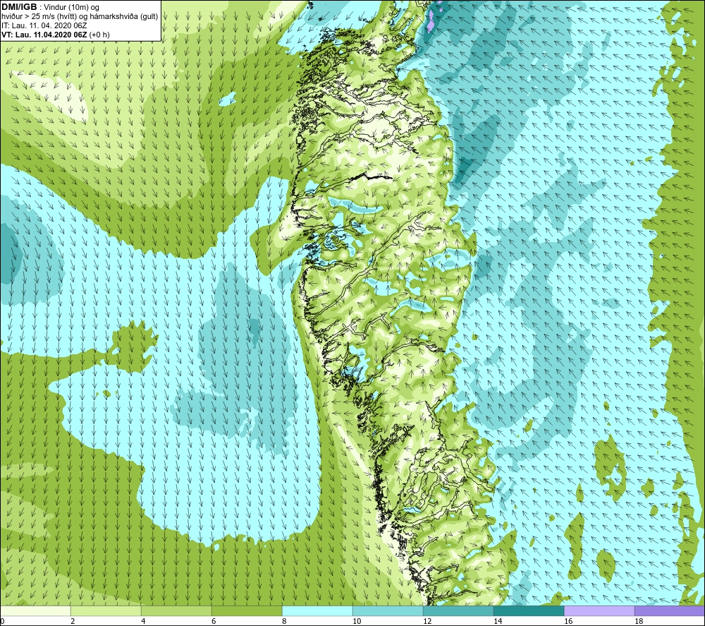Click the legend label '4'
The width and height of the screenshot is (705, 626).
tap(143, 621)
